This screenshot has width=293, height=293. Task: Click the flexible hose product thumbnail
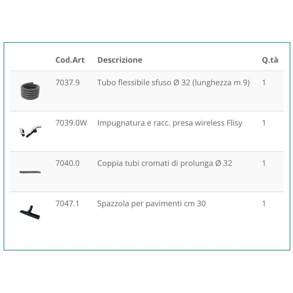pos(30,91)
